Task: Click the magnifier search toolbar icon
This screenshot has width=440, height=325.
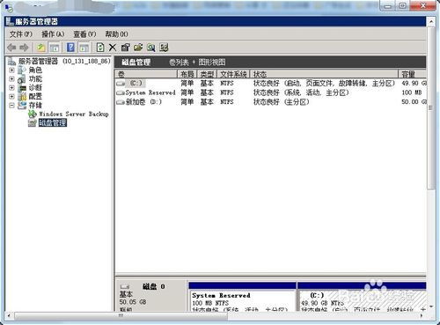Action: [151, 48]
